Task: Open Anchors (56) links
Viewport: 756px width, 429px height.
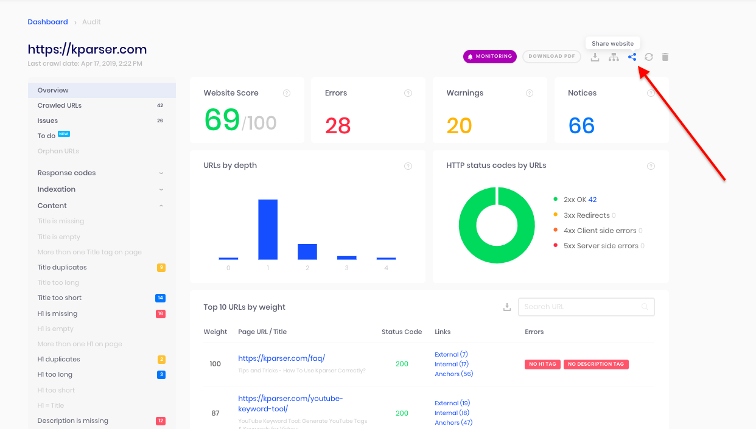Action: 453,374
